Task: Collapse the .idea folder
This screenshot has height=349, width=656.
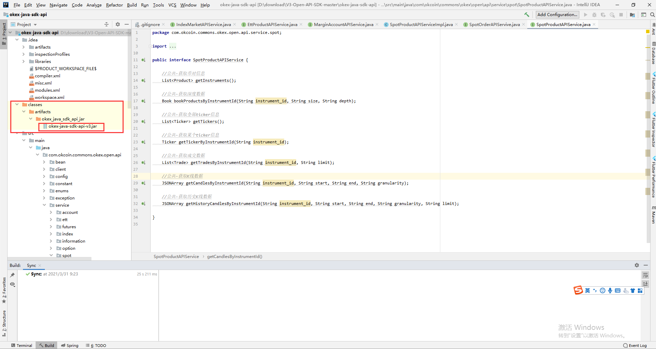Action: tap(17, 40)
